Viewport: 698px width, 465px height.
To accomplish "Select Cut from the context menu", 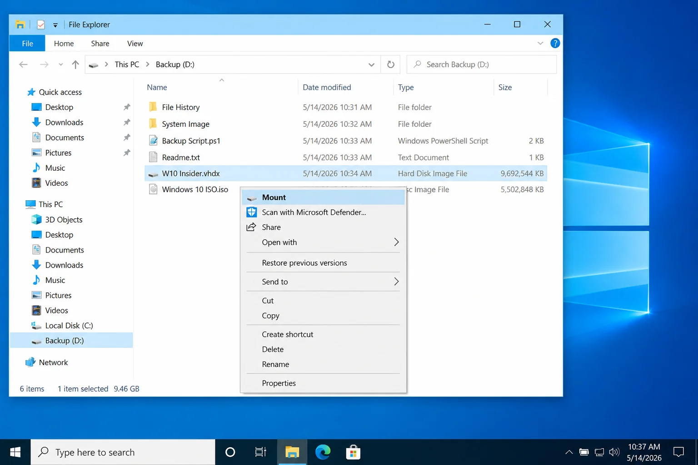I will point(323,301).
